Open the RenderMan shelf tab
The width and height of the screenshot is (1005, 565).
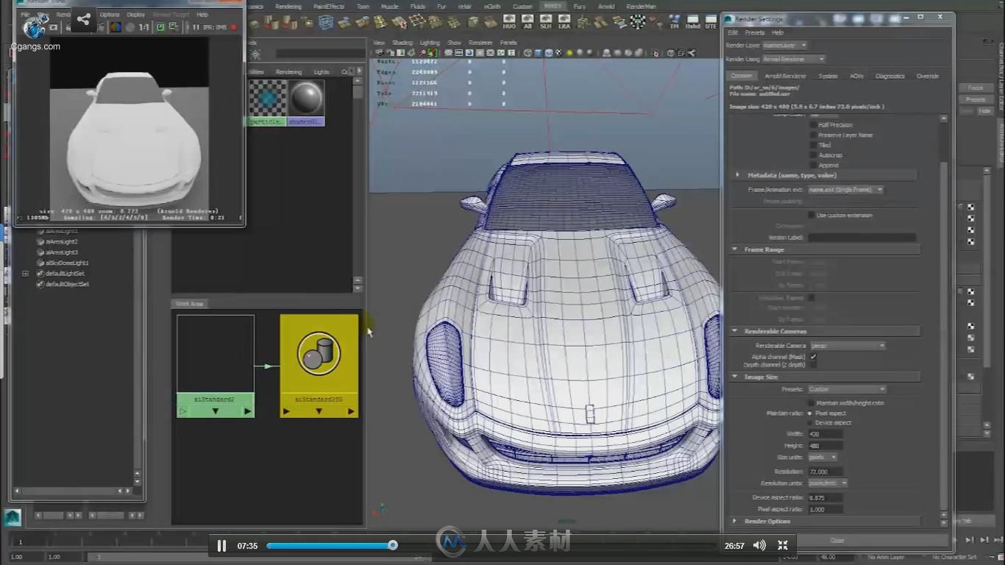pos(641,6)
